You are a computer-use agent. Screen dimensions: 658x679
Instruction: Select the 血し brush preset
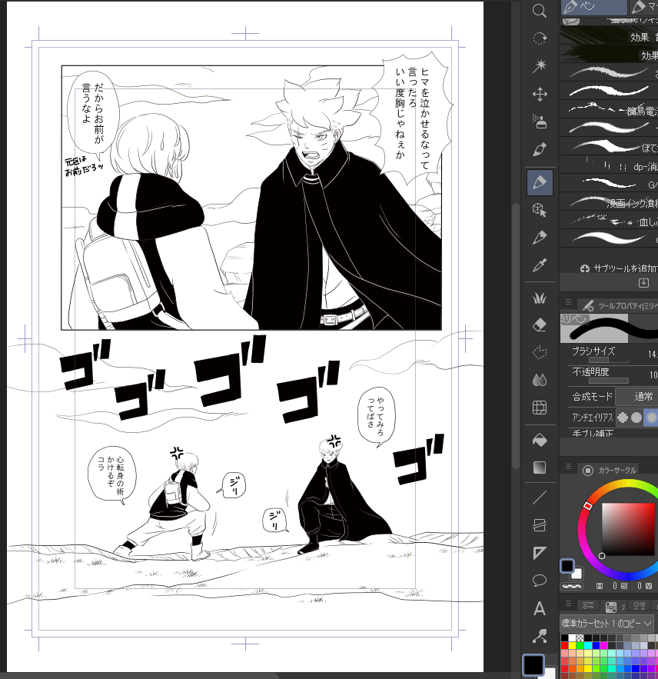[609, 221]
